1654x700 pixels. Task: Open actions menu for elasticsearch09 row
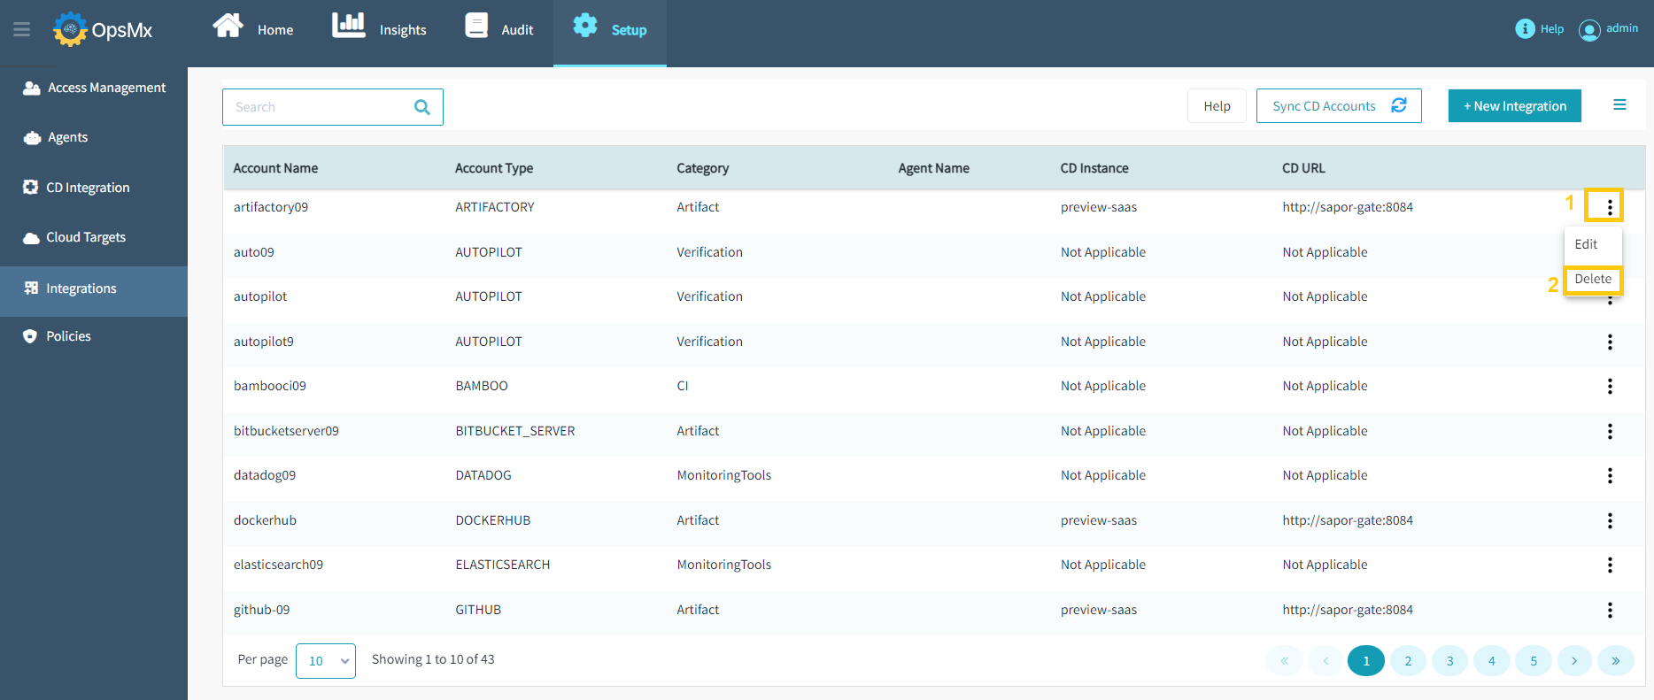click(x=1610, y=565)
